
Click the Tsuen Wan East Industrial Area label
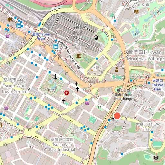[62, 147]
